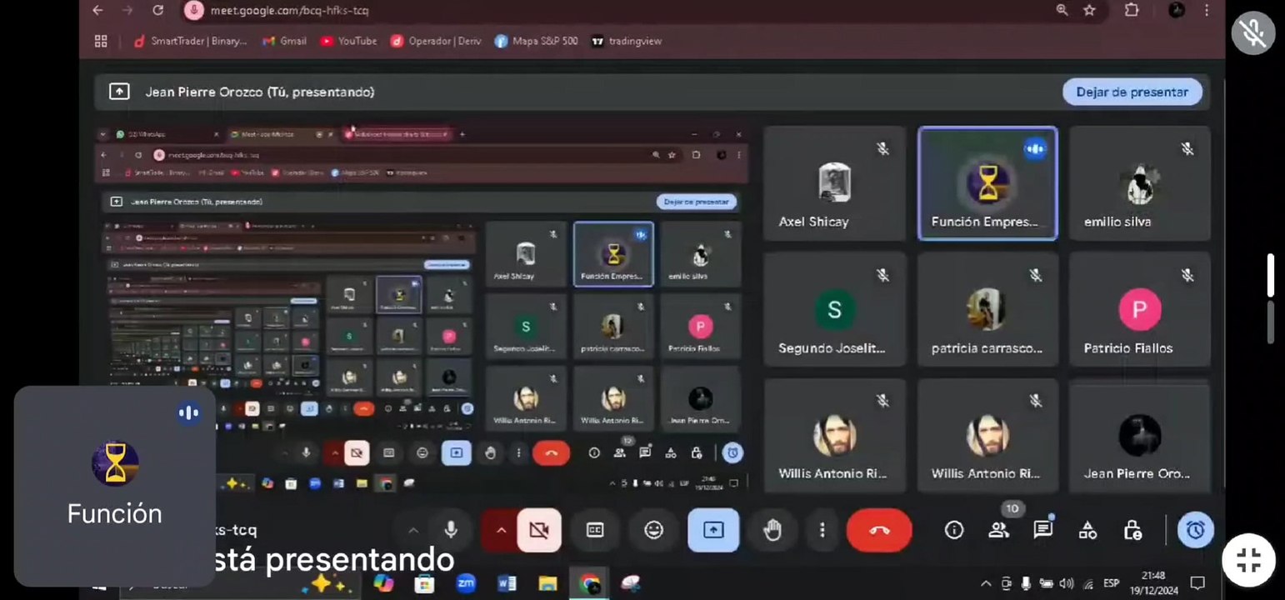Bookmark this page with the star icon
The height and width of the screenshot is (600, 1285).
pos(1089,10)
